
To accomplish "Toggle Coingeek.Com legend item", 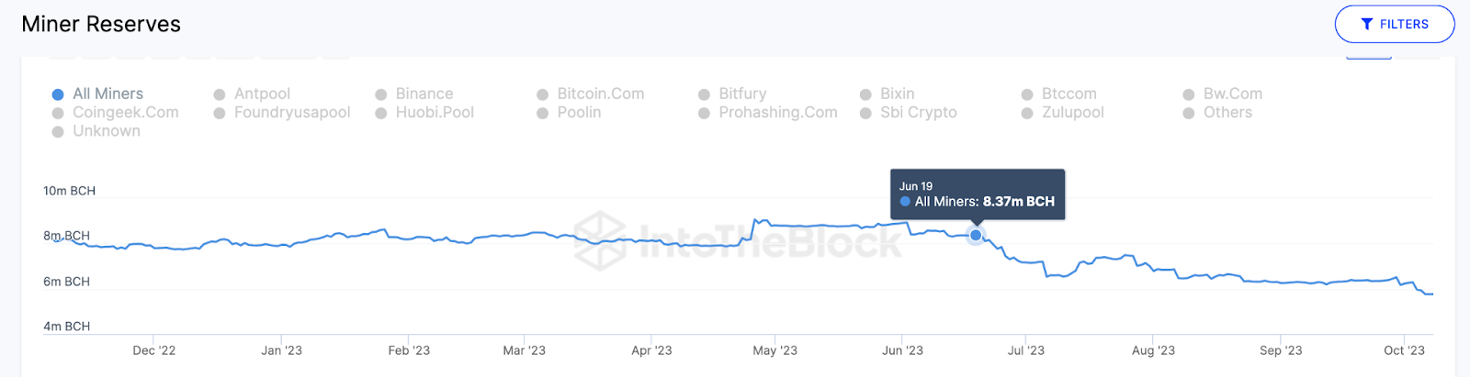I will [x=125, y=113].
